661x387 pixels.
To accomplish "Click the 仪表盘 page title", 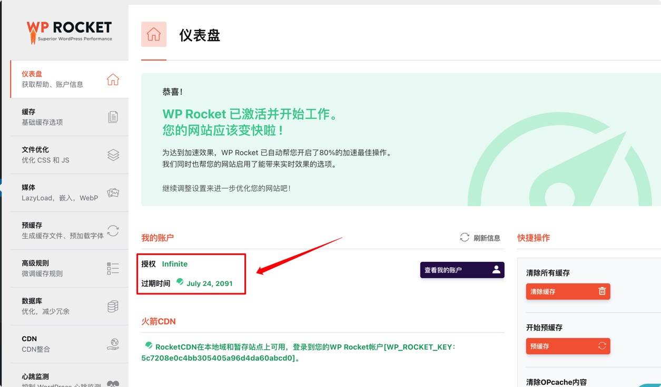I will tap(200, 35).
